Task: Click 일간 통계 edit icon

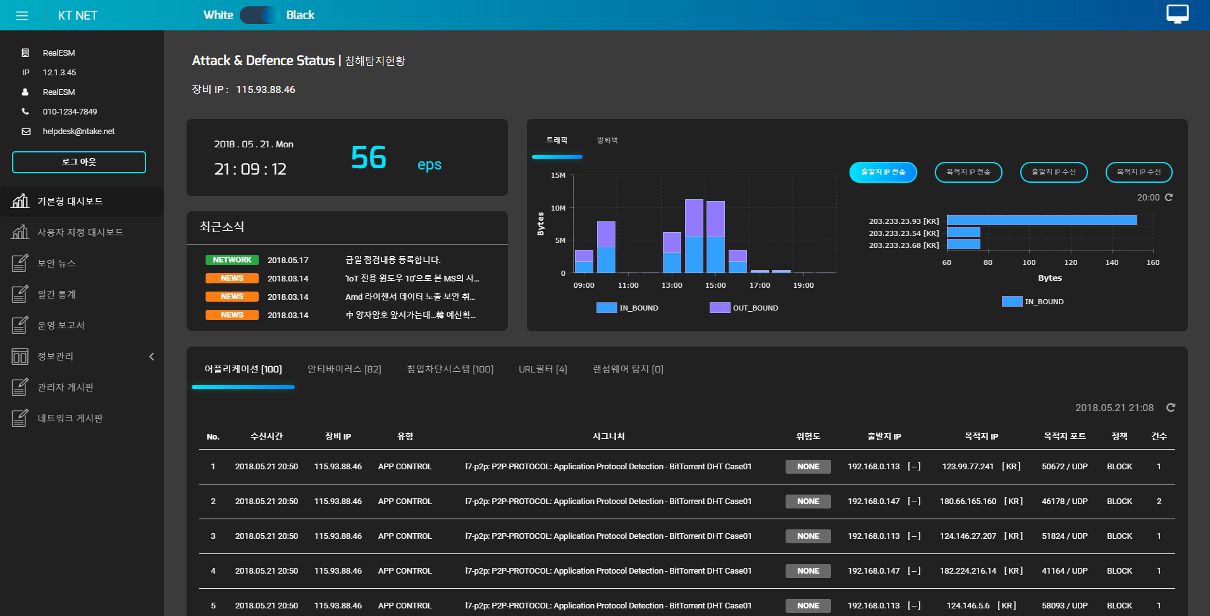Action: (20, 294)
